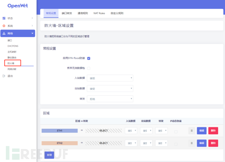
Task: Click the 退出 logout icon
Action: click(4, 76)
